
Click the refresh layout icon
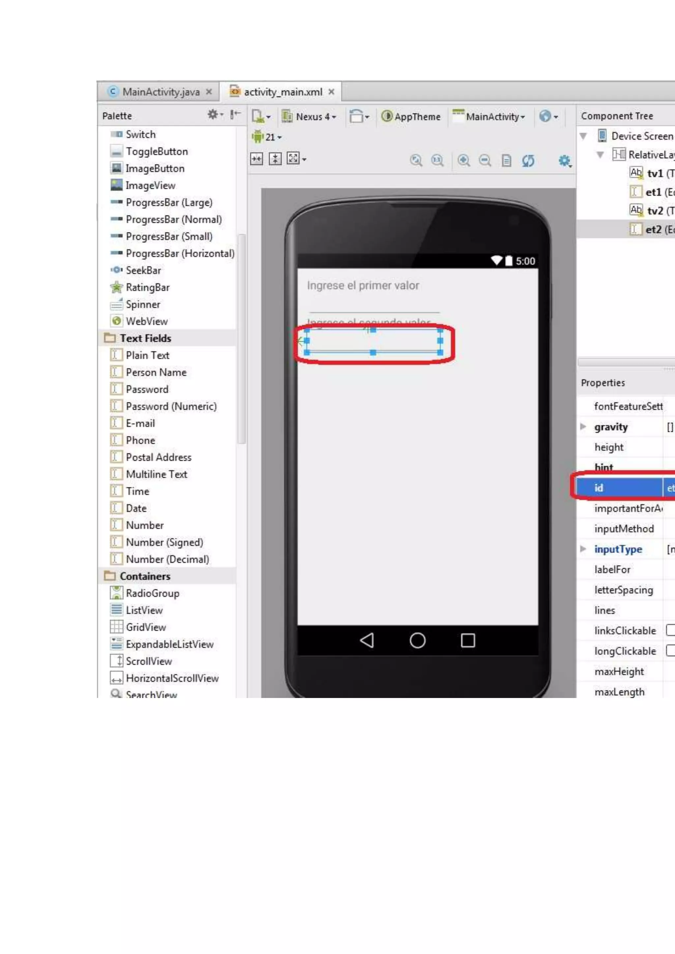coord(528,160)
